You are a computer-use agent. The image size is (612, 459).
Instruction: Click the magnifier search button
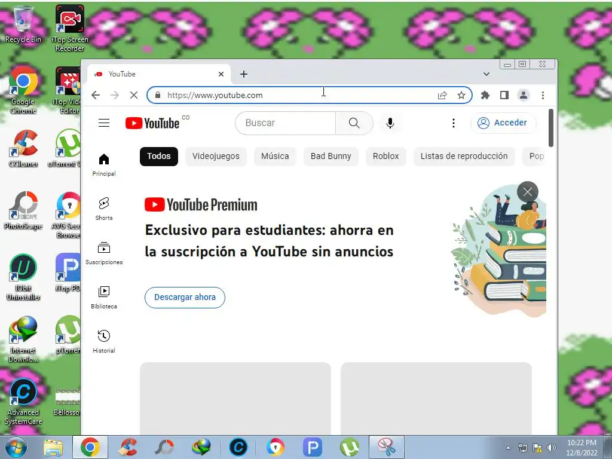tap(354, 123)
